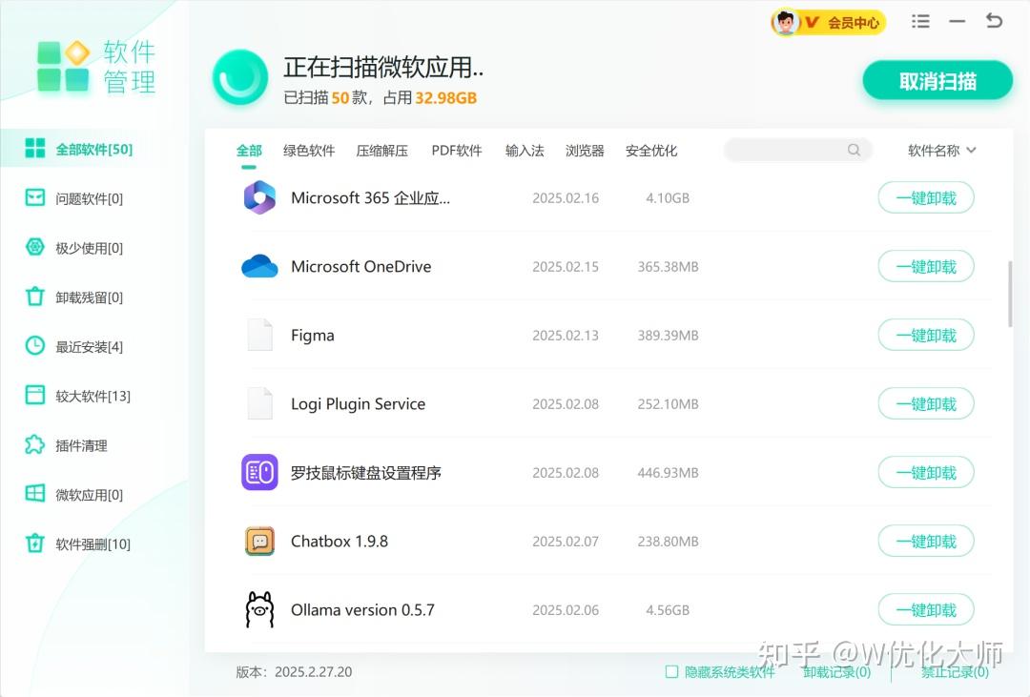Uninstall Ollama version 0.5.7 with 一键卸载
1030x697 pixels.
[x=925, y=609]
